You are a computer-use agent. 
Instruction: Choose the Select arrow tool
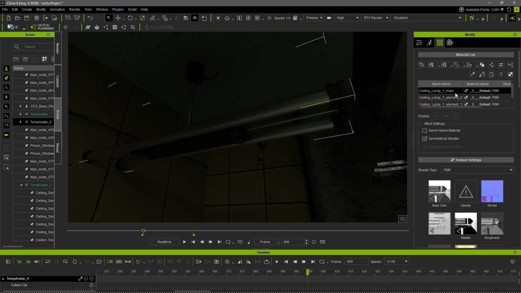[x=109, y=18]
